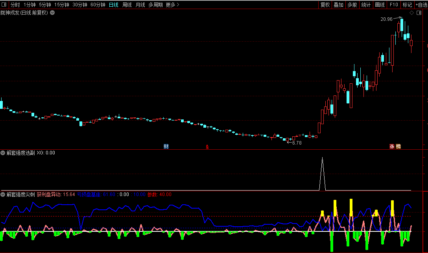
Task: Expand the 更多 periods menu
Action: point(173,5)
